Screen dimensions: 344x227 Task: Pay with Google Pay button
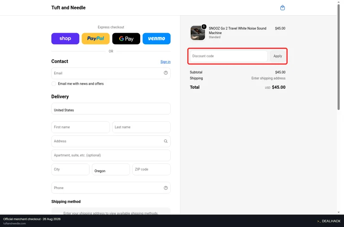click(126, 39)
